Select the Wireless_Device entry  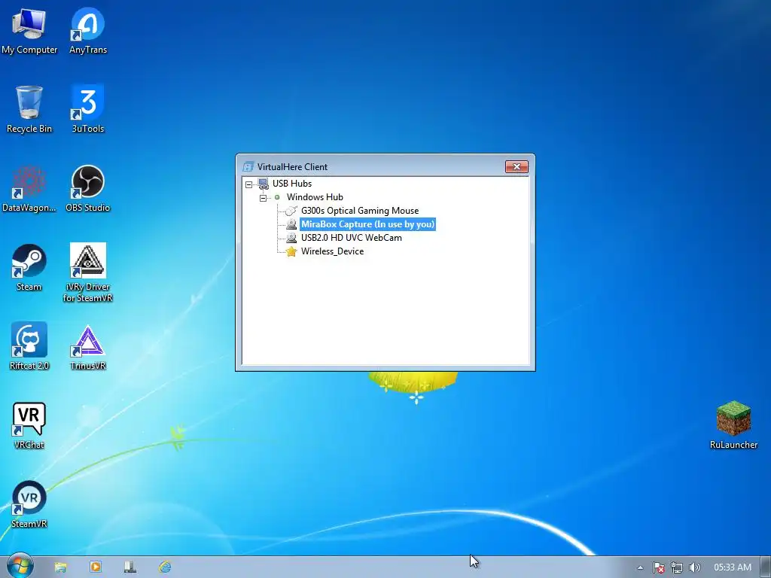332,251
